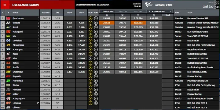The width and height of the screenshot is (220, 110).
Task: Expand Quartararo's row details handle
Action: pyautogui.click(x=39, y=18)
